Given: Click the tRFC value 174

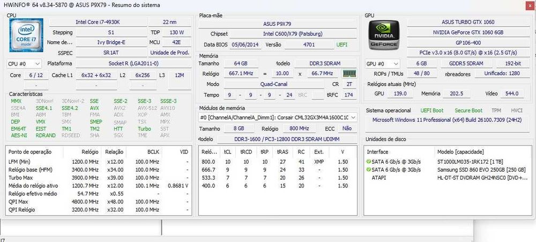Looking at the screenshot, I should (x=349, y=95).
